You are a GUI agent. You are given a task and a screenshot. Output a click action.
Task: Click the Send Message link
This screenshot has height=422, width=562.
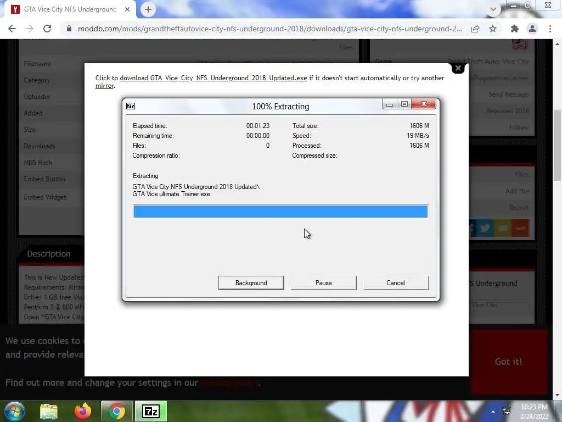(508, 94)
